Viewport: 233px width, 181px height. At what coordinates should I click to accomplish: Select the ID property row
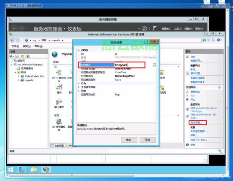coord(117,54)
